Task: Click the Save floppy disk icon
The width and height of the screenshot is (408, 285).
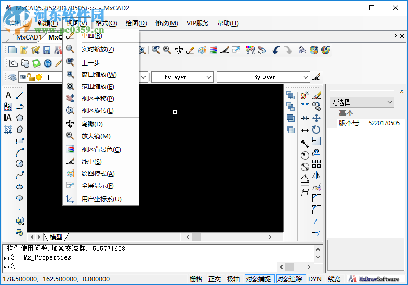Action: coord(47,50)
